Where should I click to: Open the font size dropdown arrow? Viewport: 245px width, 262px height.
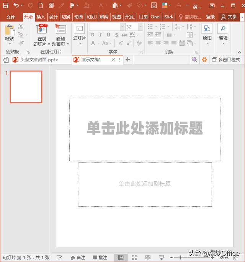click(x=140, y=27)
